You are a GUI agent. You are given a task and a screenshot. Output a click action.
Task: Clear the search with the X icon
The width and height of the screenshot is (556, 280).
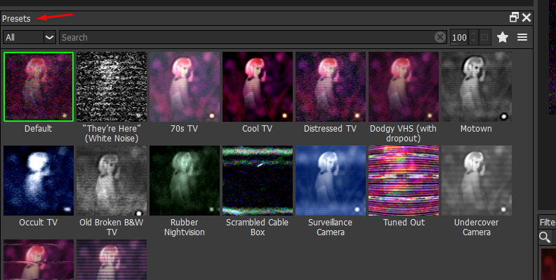(440, 37)
